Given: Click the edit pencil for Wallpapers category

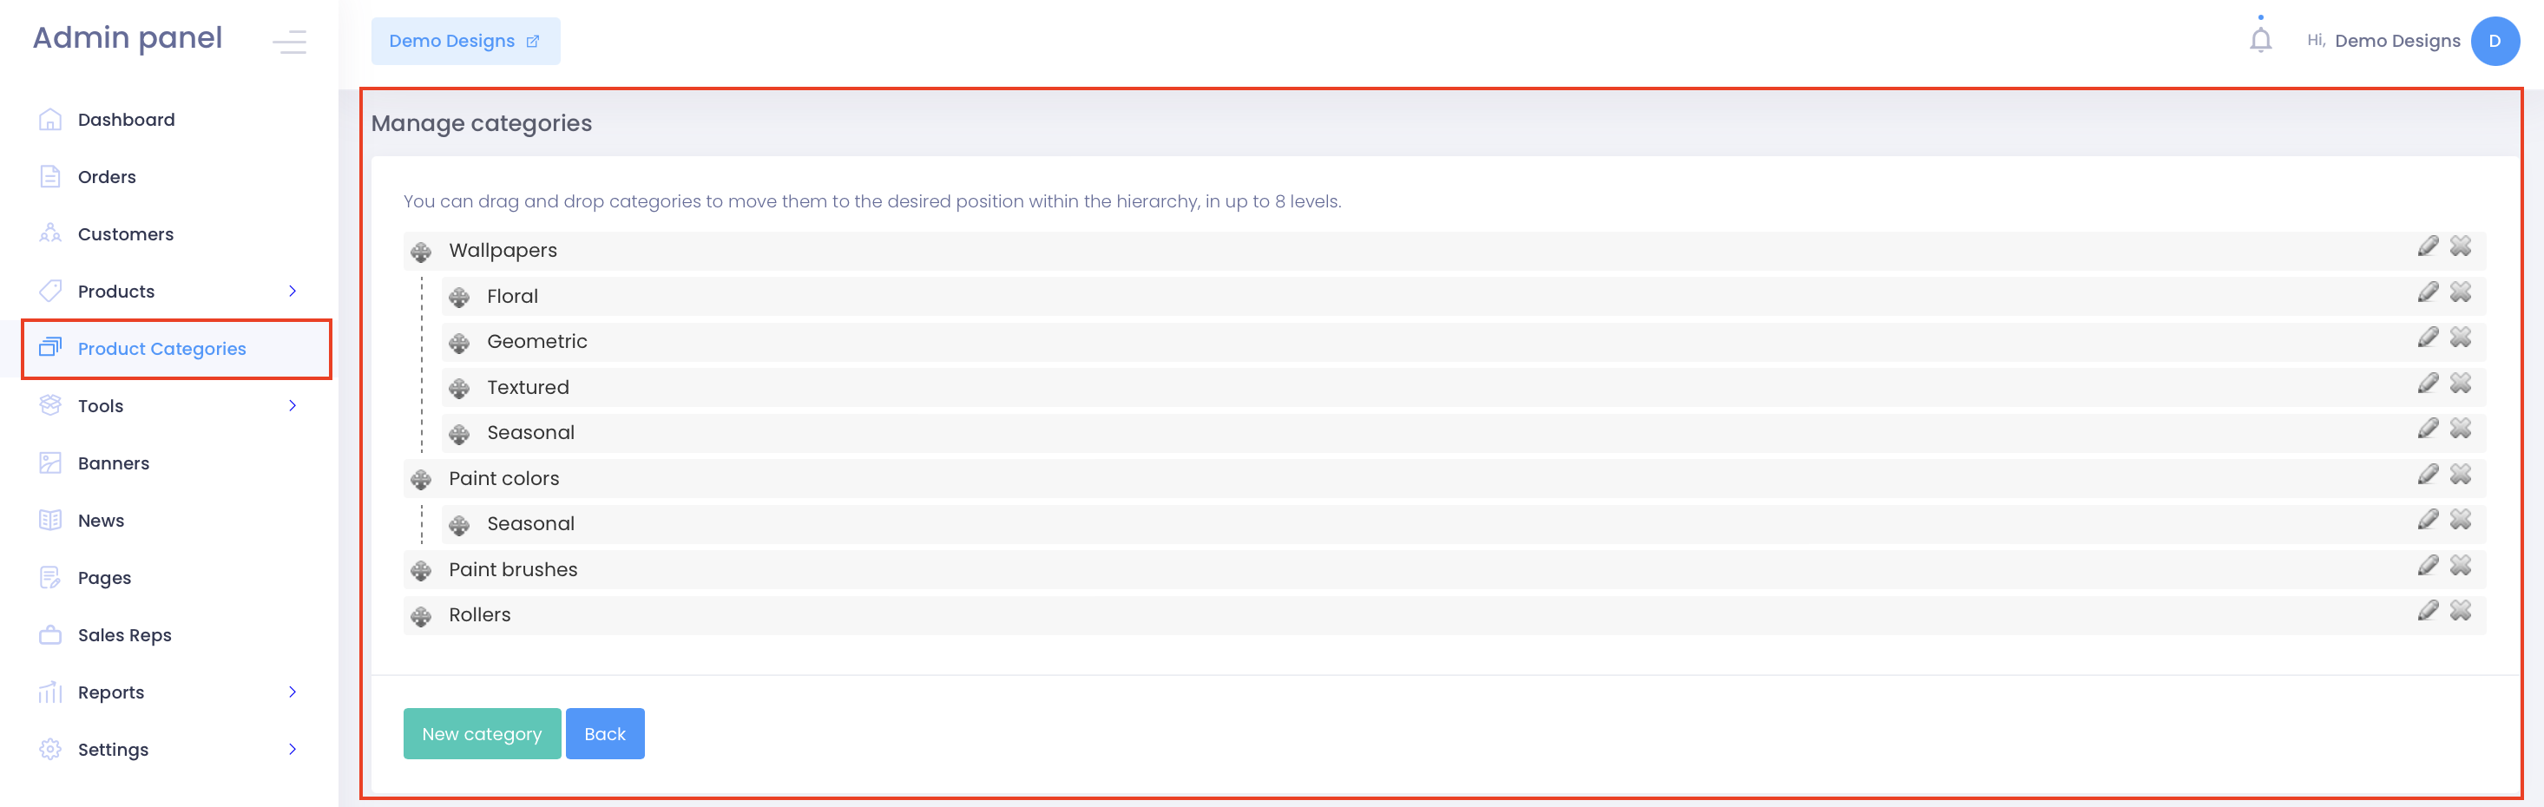Looking at the screenshot, I should [2428, 246].
